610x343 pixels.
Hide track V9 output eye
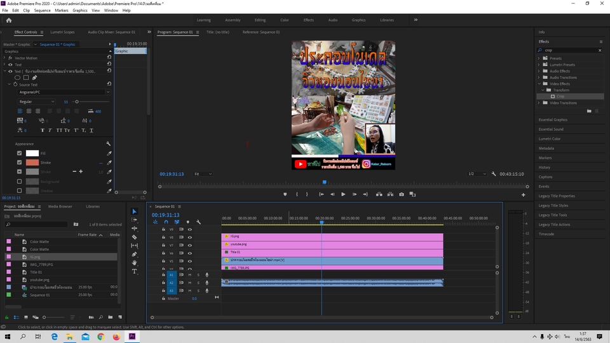pyautogui.click(x=190, y=229)
